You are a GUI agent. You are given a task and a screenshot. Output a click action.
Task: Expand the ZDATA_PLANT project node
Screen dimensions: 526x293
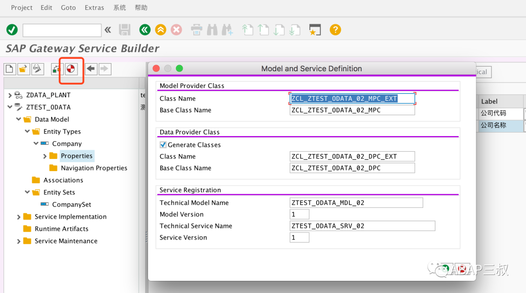(x=10, y=95)
